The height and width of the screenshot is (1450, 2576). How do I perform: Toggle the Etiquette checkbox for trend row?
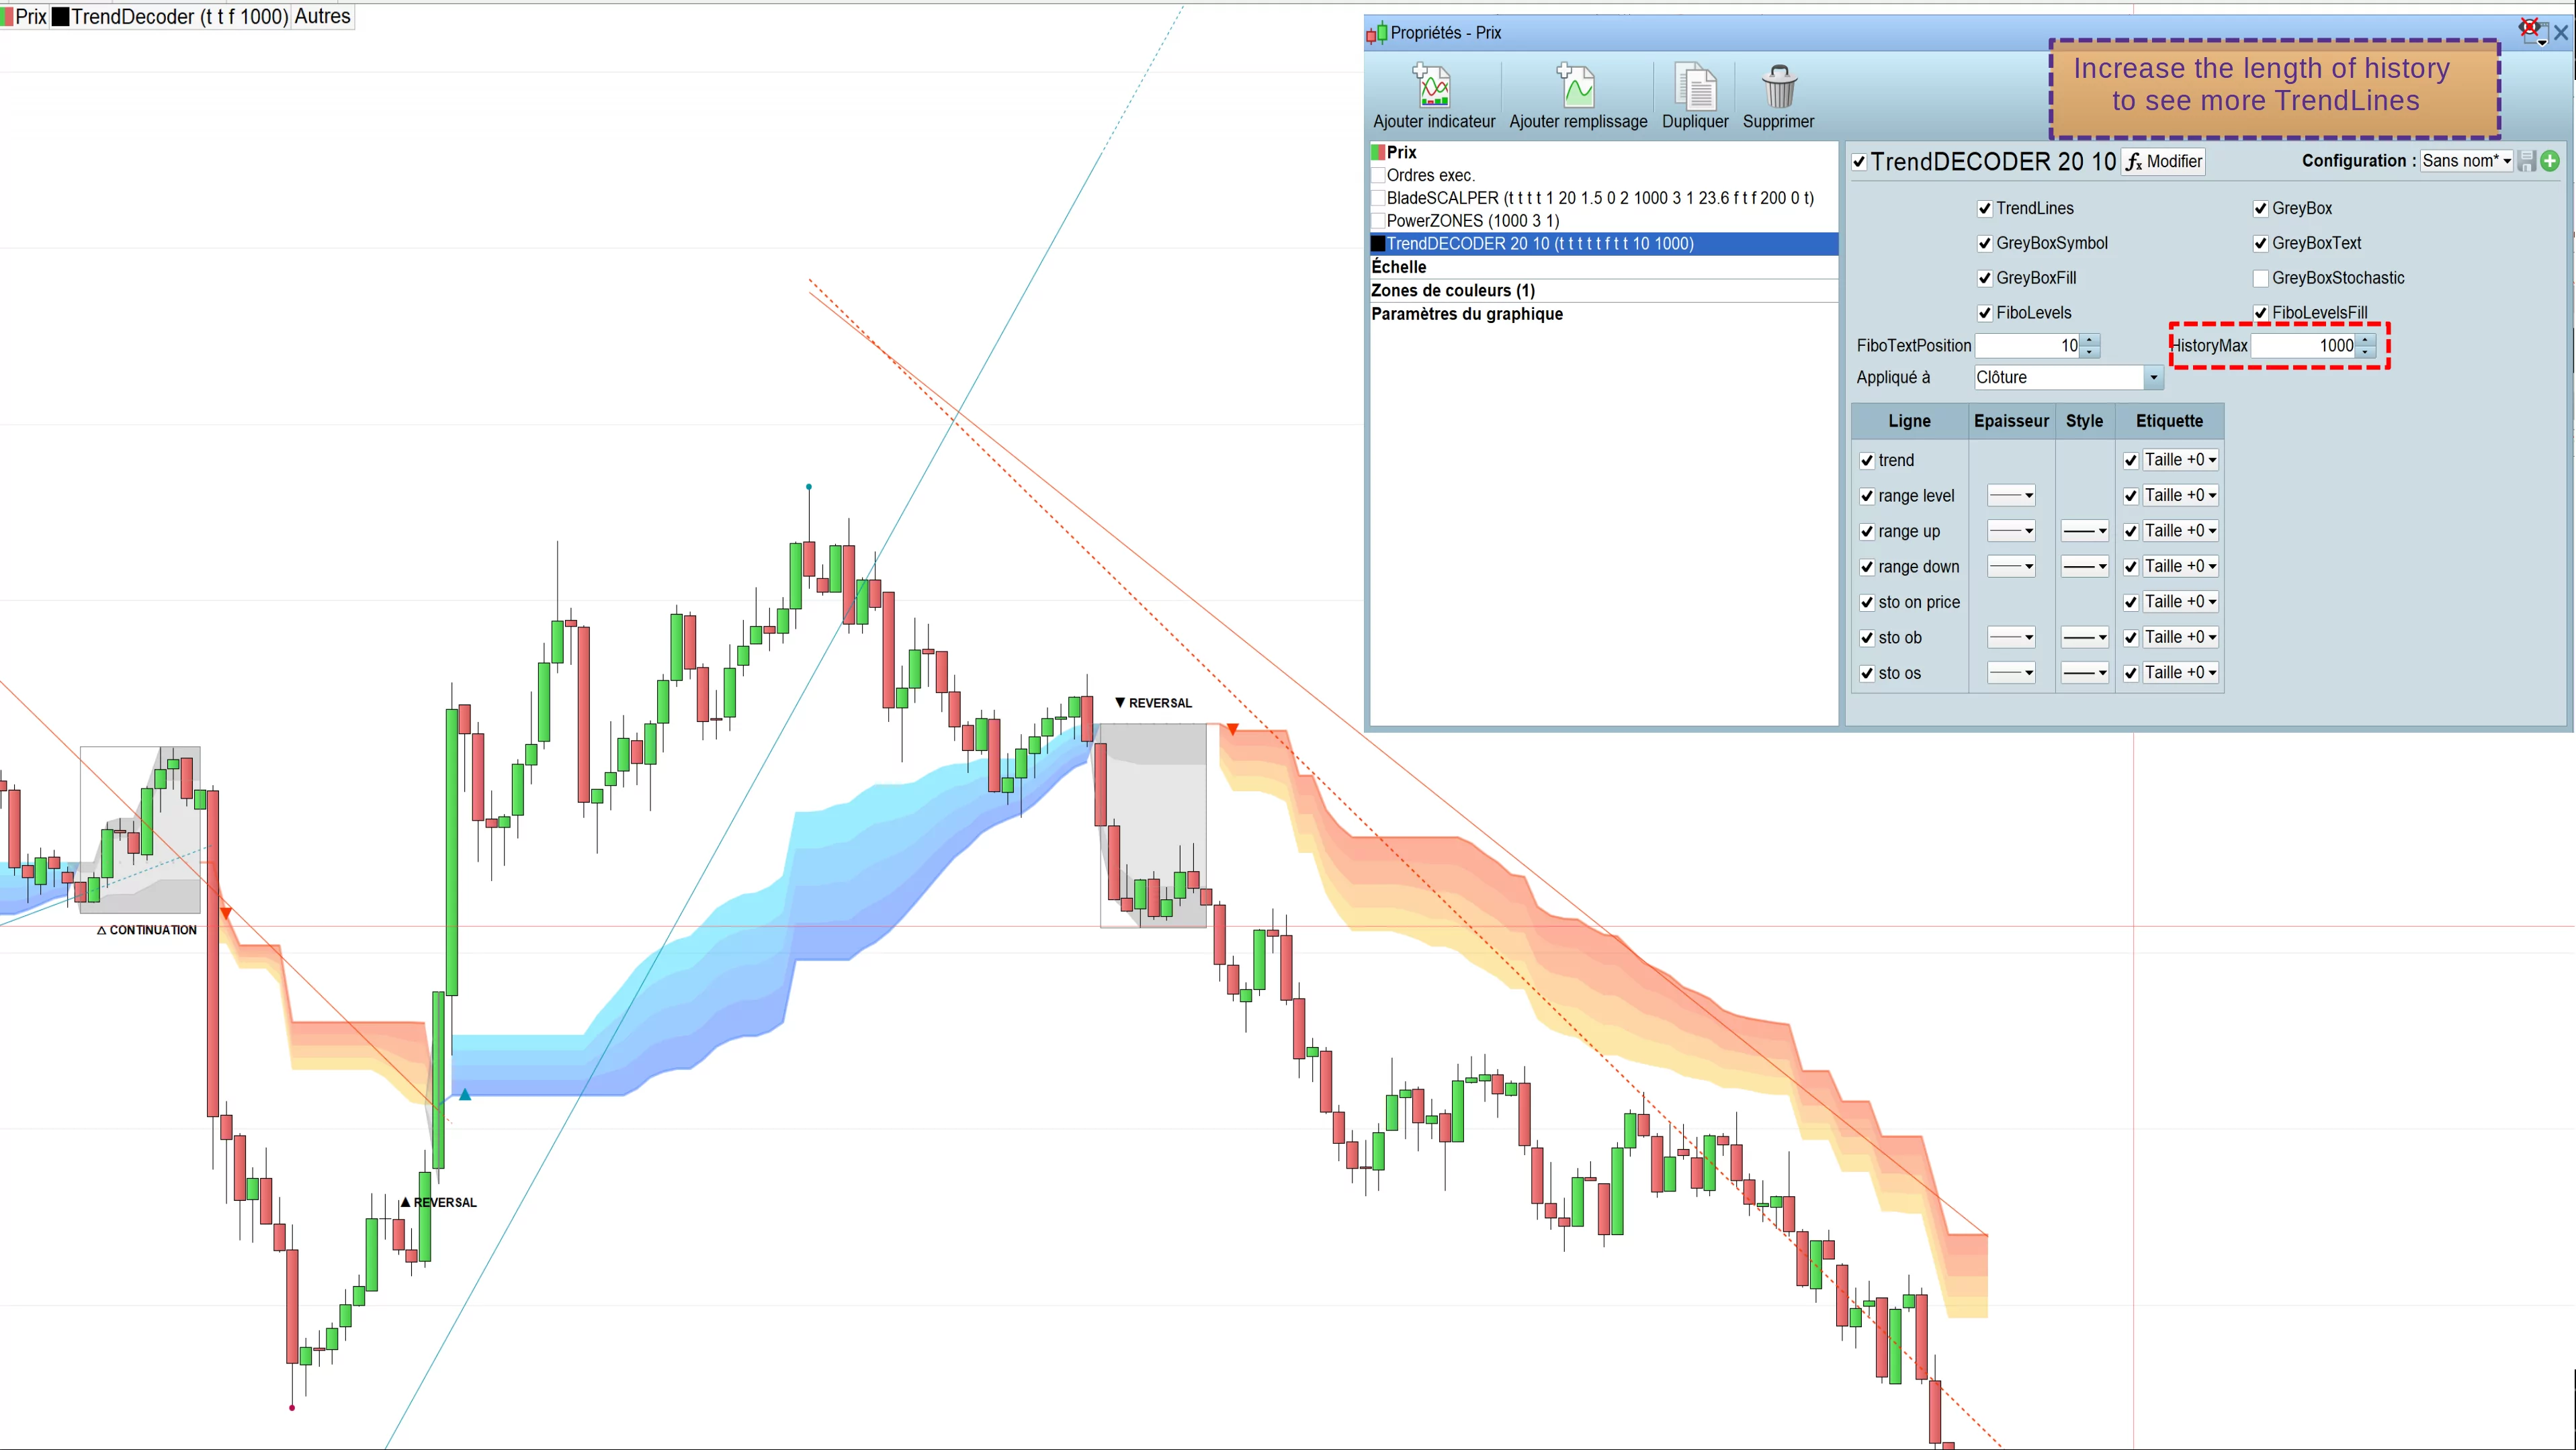2131,461
